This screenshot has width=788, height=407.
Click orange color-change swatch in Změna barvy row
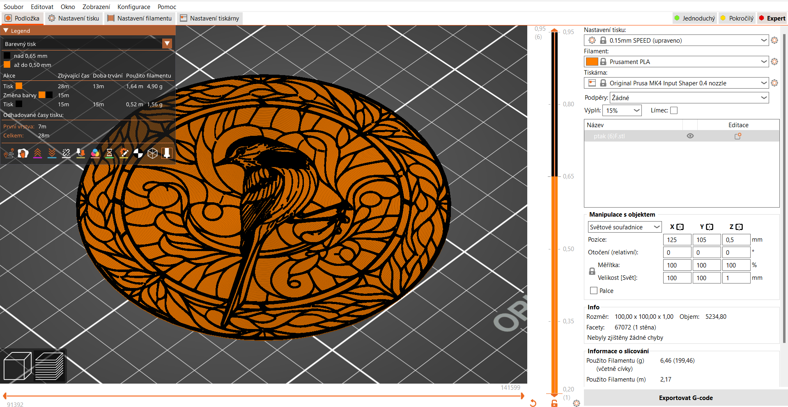42,95
